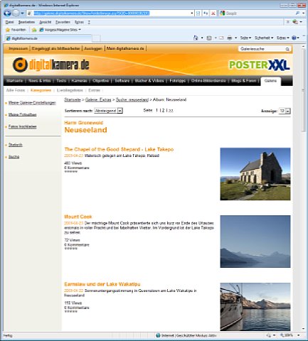Click Meine Galerie-Einstellungen sidebar link
The width and height of the screenshot is (308, 341).
click(32, 103)
